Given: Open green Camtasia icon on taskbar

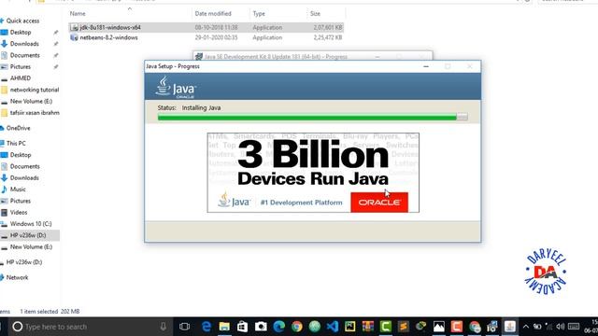Looking at the screenshot, I should [x=386, y=327].
